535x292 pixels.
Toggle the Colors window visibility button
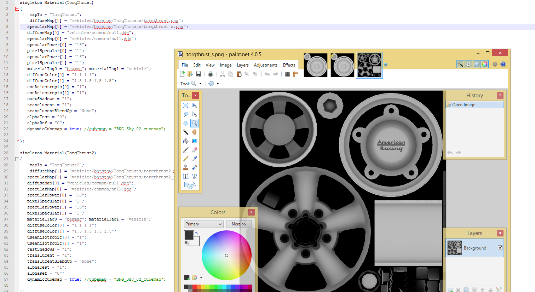(485, 64)
